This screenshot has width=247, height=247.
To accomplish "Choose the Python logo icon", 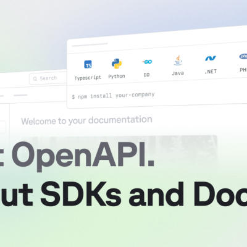I will [x=117, y=64].
